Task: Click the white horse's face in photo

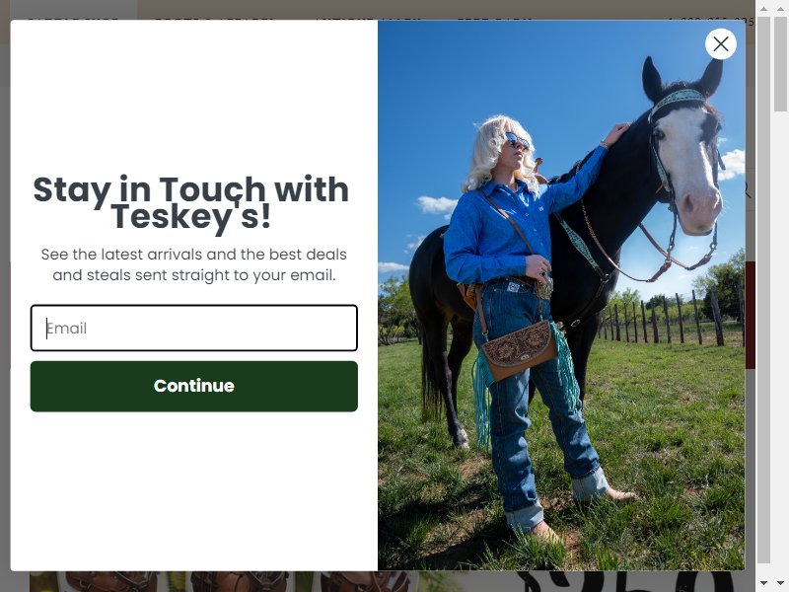Action: click(689, 166)
